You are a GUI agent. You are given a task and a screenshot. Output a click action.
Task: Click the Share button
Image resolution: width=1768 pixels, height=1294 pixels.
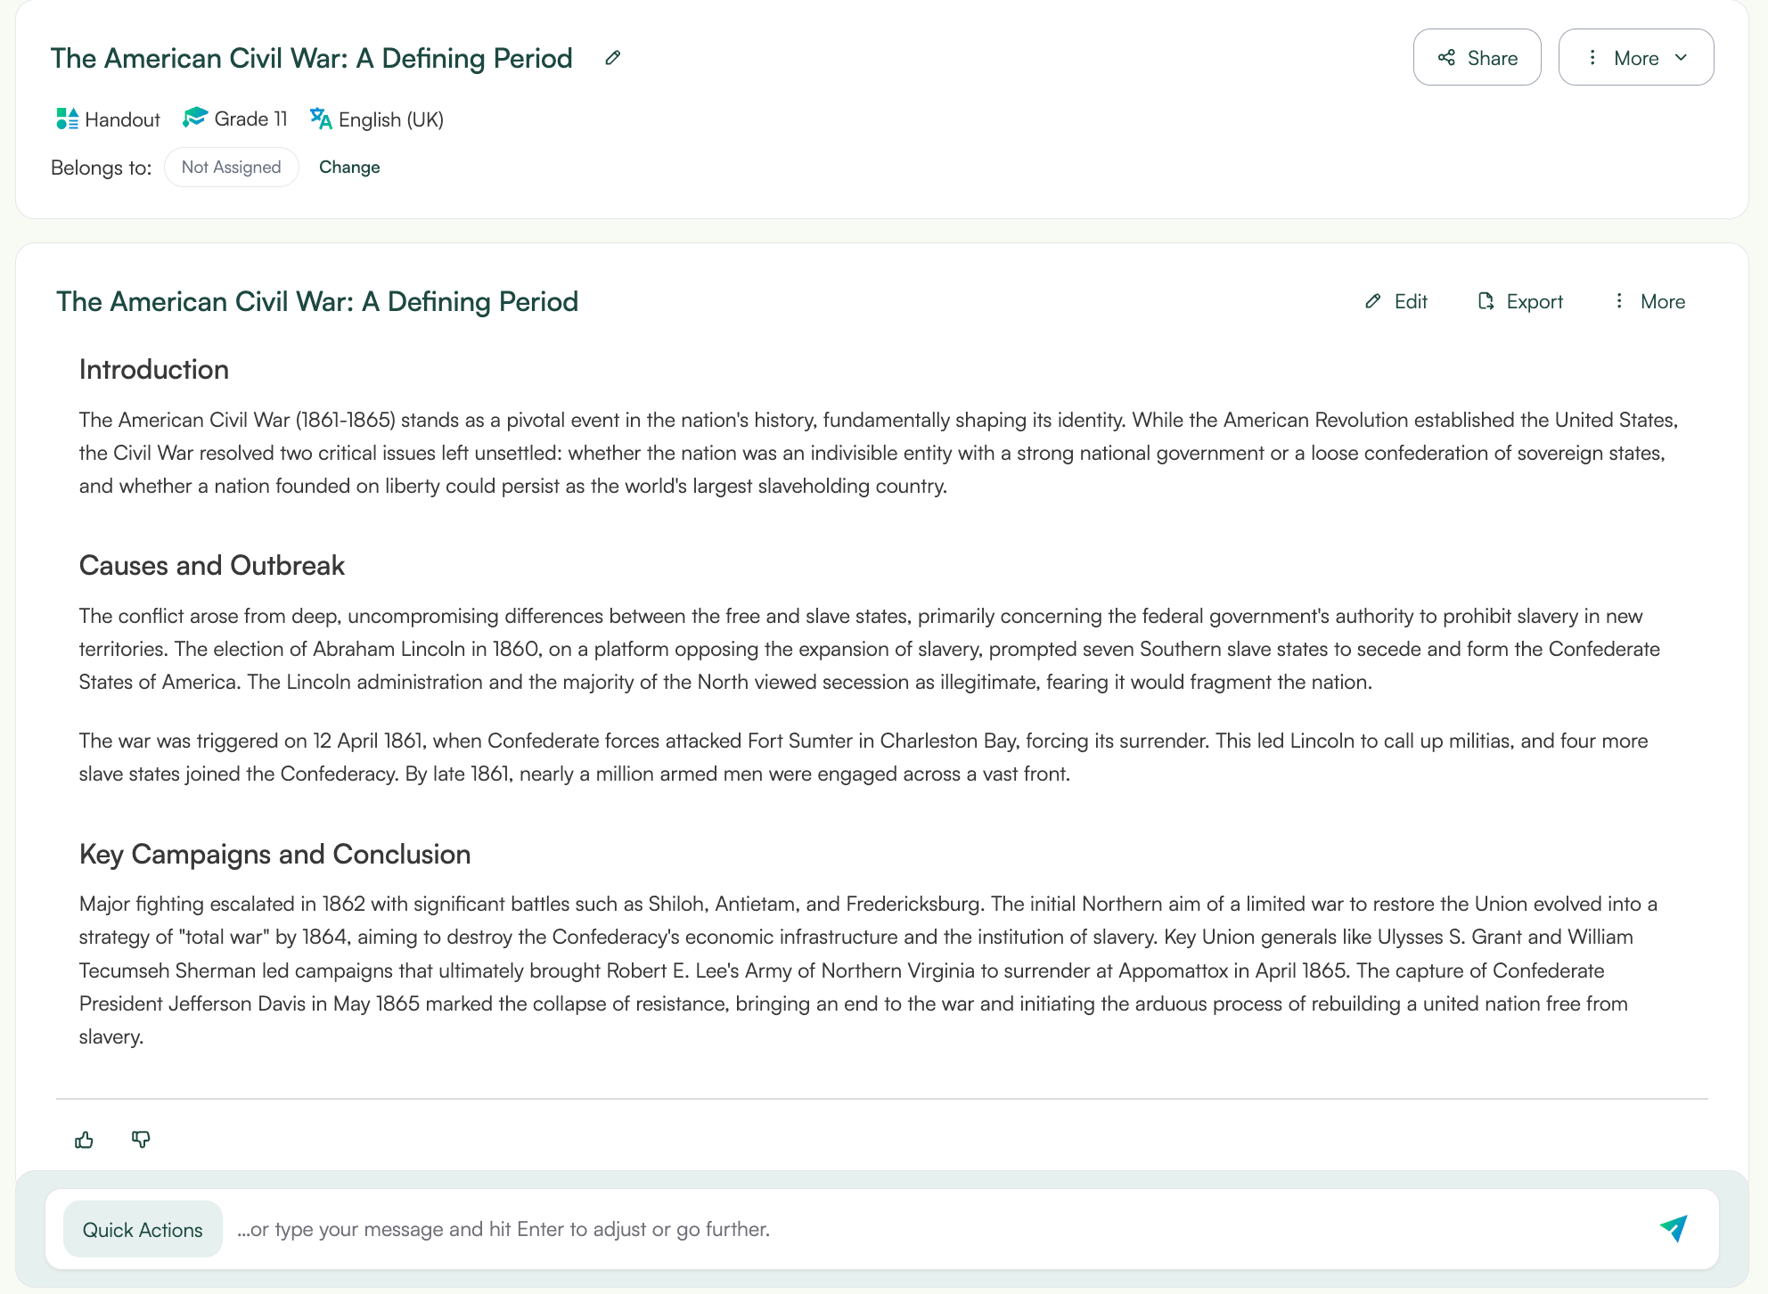pyautogui.click(x=1477, y=57)
